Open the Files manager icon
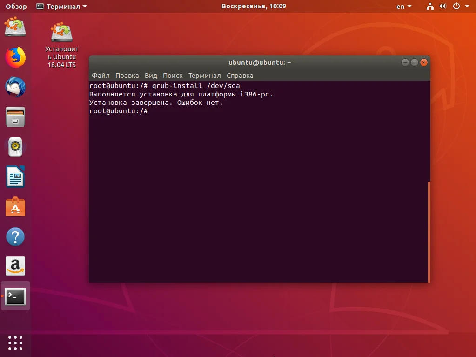476x357 pixels. point(15,117)
